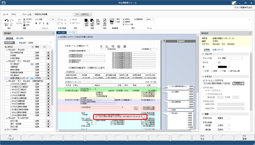Toggle 配置領域 display checkbox
The image size is (255, 145).
(135, 19)
